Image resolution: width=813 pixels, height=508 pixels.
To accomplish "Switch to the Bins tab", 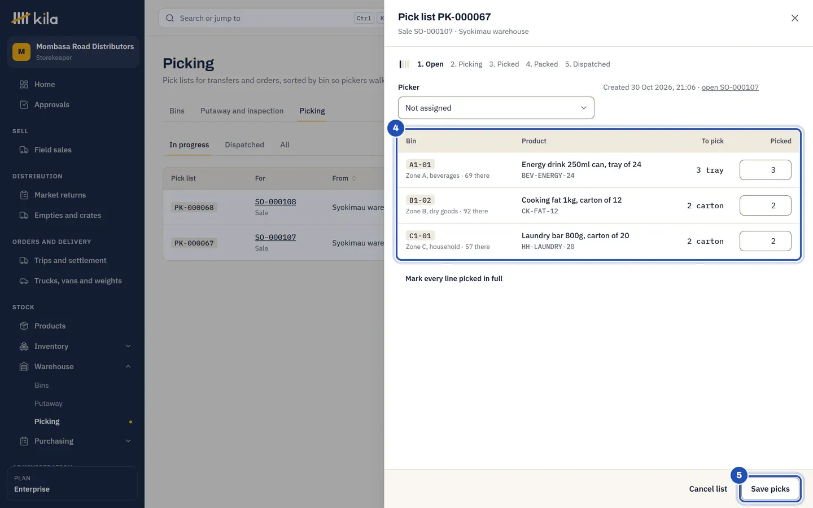I will point(177,111).
